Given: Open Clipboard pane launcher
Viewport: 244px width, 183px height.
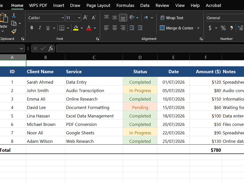Looking at the screenshot, I should pos(23,39).
